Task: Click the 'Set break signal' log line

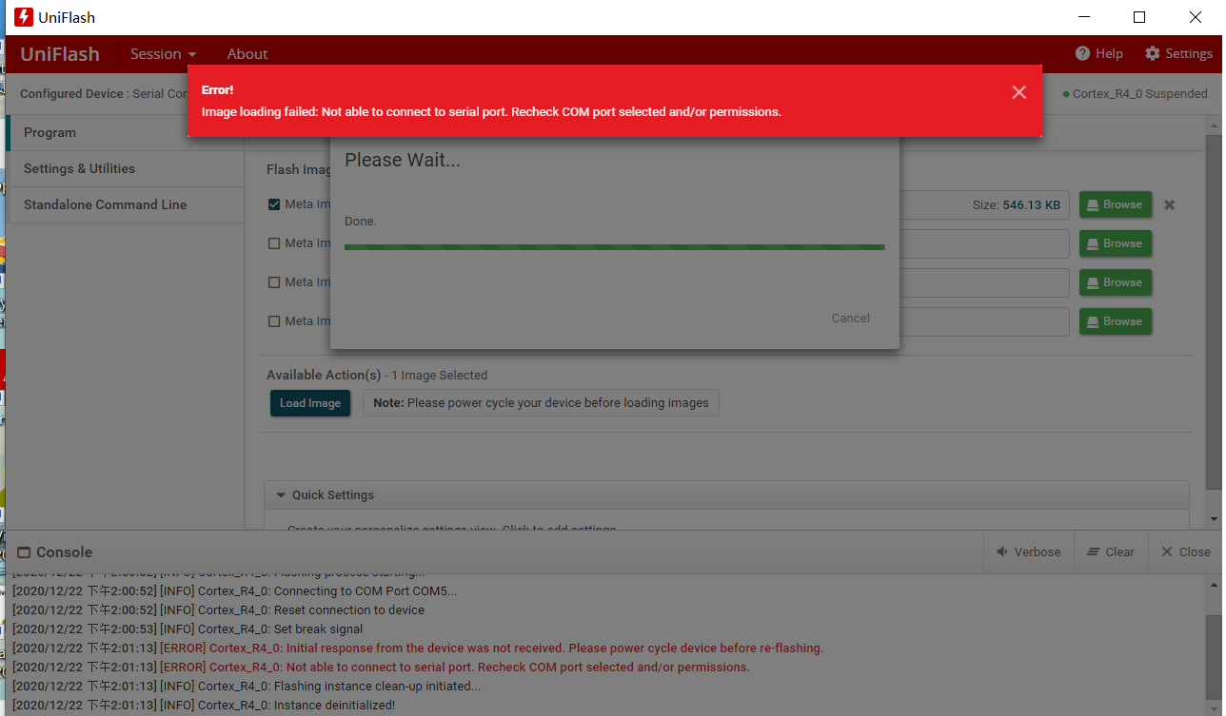Action: pyautogui.click(x=188, y=629)
